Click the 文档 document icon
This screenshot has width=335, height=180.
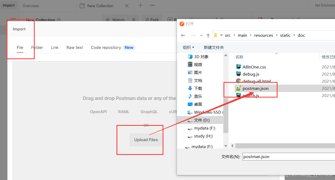pyautogui.click(x=190, y=80)
